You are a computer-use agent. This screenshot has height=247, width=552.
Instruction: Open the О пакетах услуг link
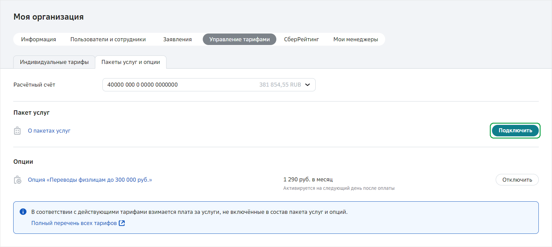click(49, 131)
